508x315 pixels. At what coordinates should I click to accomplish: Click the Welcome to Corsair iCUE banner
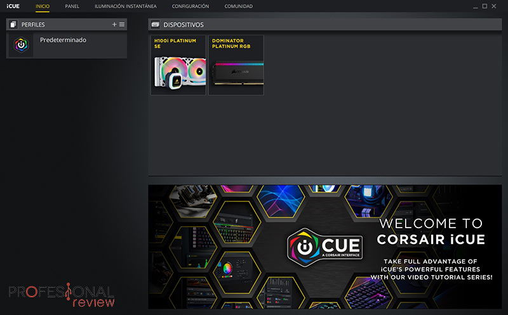click(325, 247)
